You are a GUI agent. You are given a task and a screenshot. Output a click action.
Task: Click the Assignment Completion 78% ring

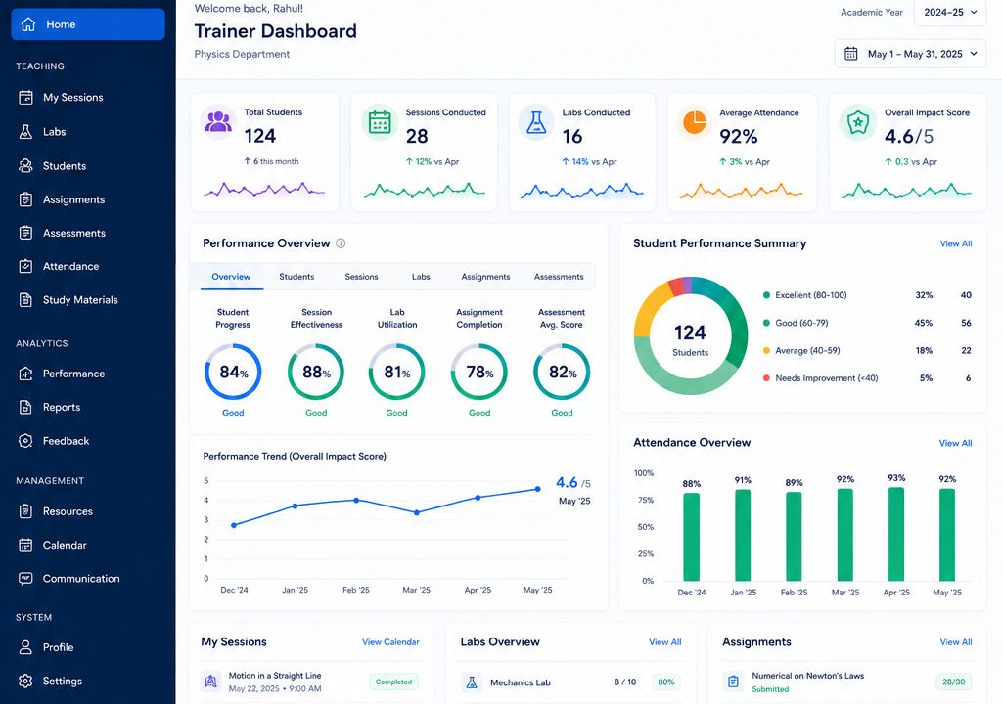tap(479, 372)
